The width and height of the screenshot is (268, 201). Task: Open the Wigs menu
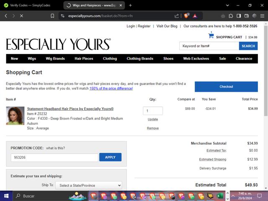(x=32, y=59)
